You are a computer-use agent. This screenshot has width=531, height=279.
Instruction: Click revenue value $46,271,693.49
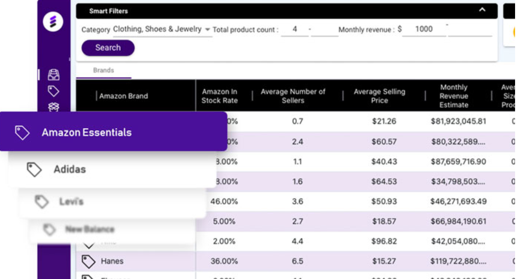pyautogui.click(x=458, y=201)
